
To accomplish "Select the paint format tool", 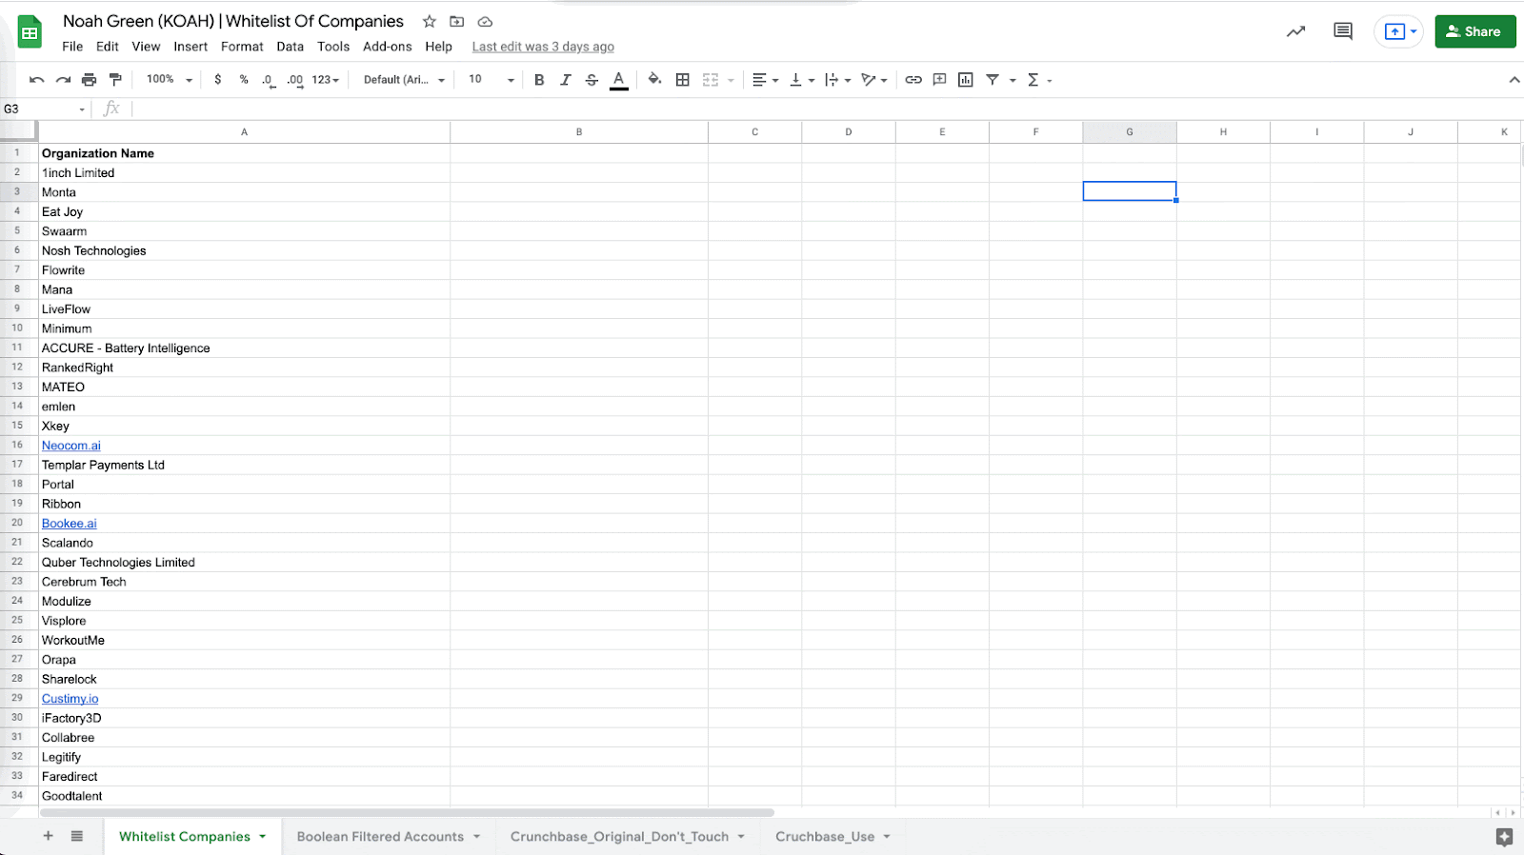I will coord(115,80).
